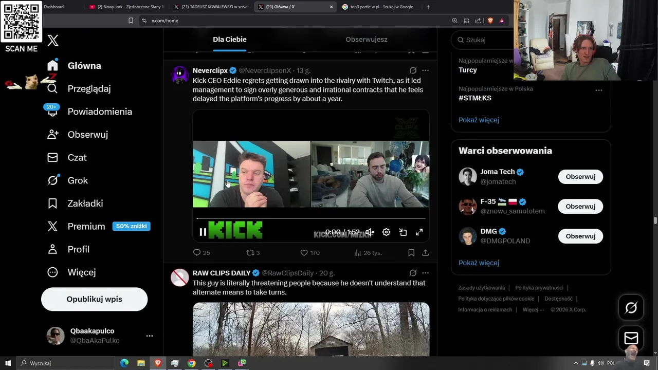Image resolution: width=658 pixels, height=370 pixels.
Task: Enable picture-in-picture for the video
Action: pos(403,232)
